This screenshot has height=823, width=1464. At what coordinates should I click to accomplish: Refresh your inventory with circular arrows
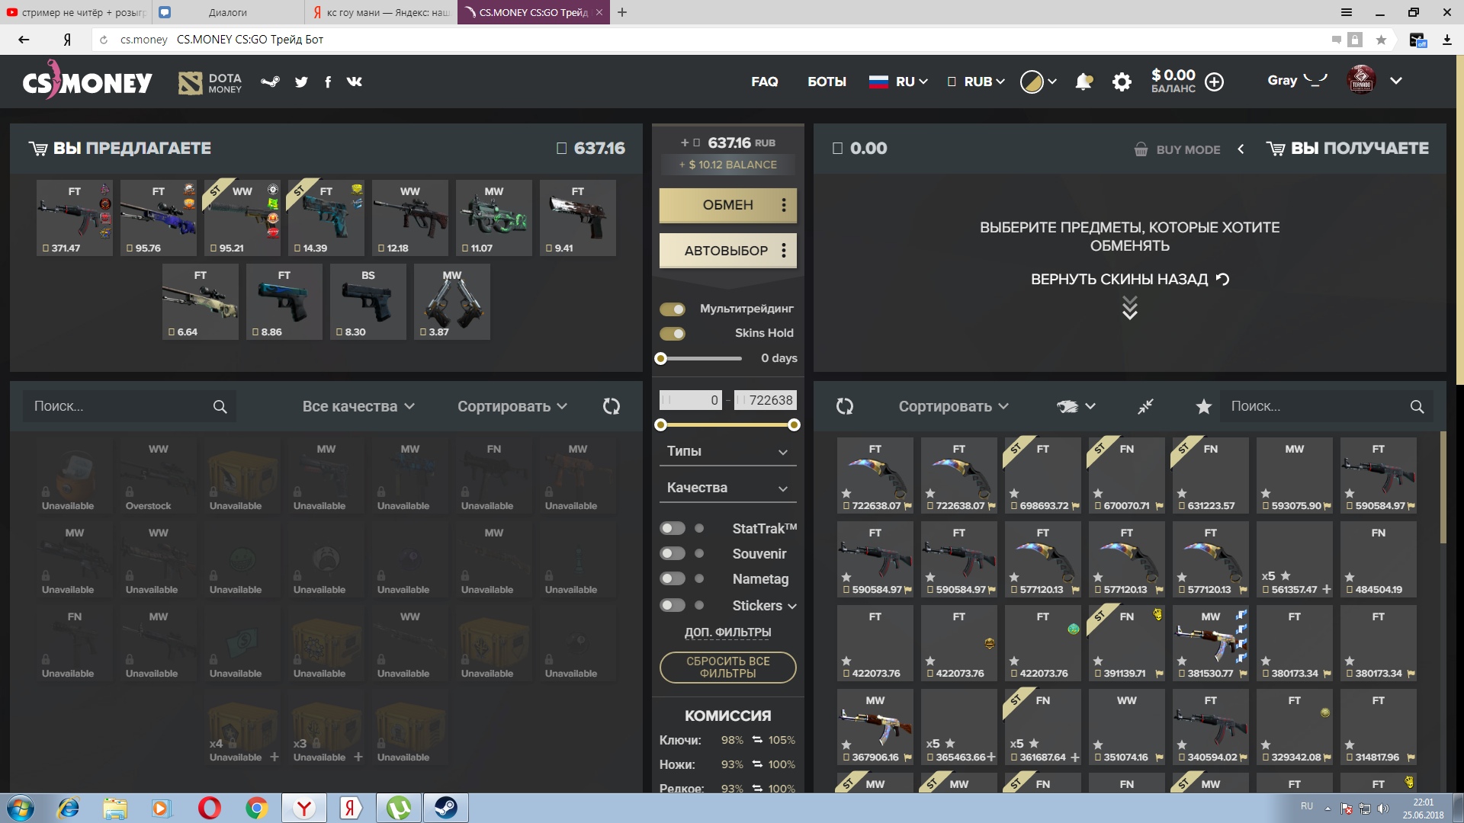click(612, 406)
